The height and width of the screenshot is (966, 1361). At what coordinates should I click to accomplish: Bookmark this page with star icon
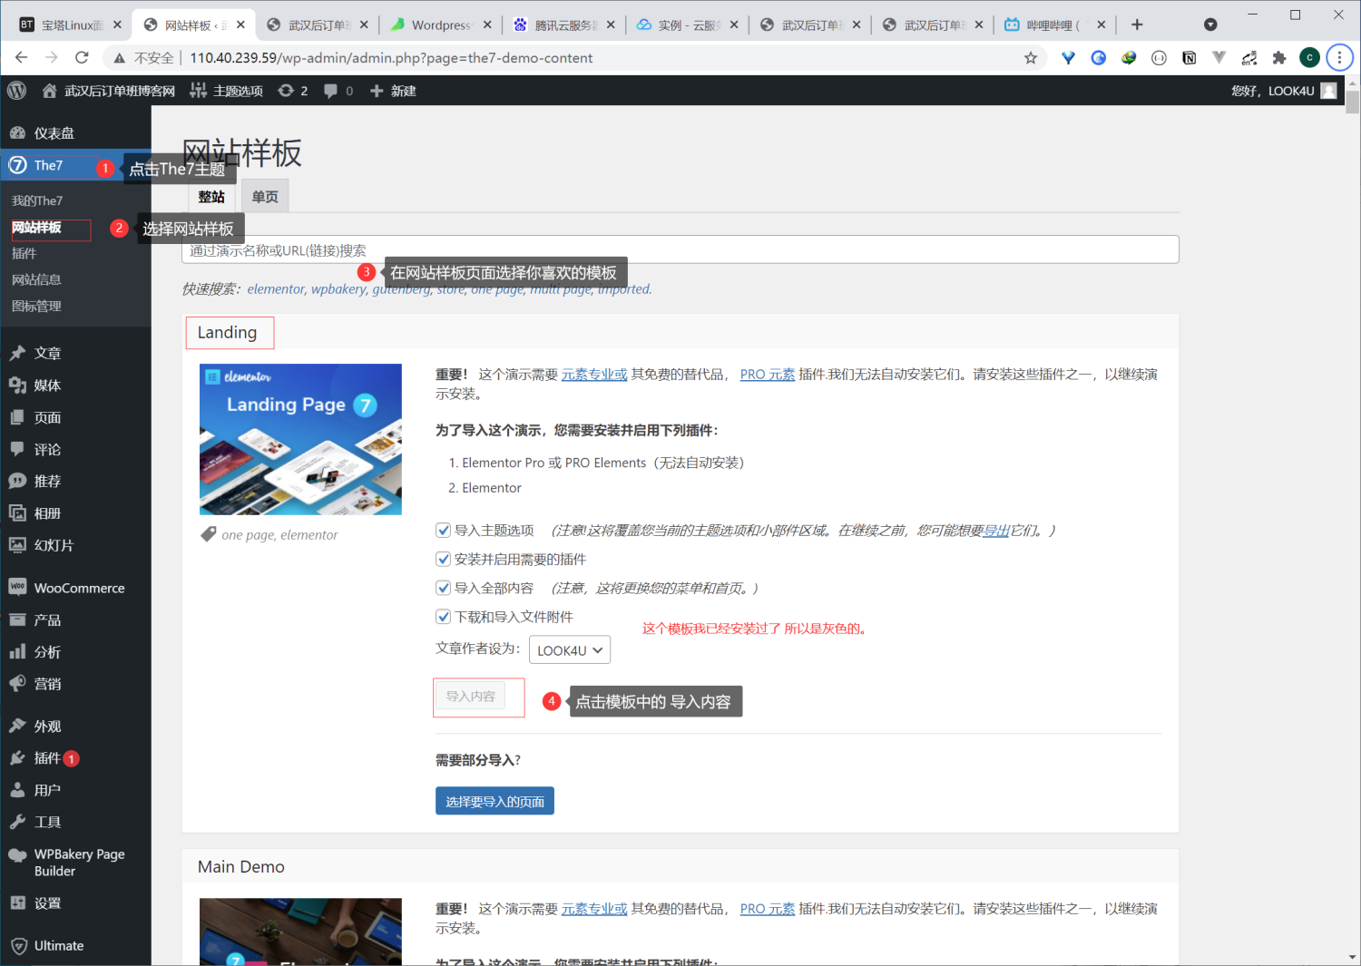(1031, 58)
